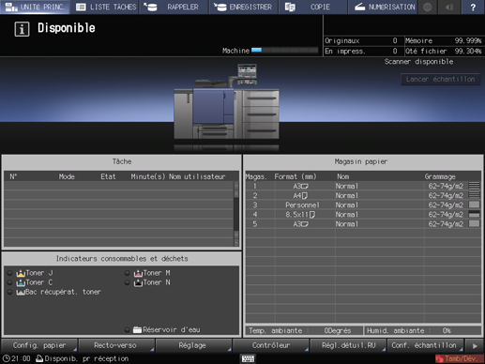Viewport: 485px width, 364px height.
Task: Open the RAPPELER tab
Action: coord(174,7)
